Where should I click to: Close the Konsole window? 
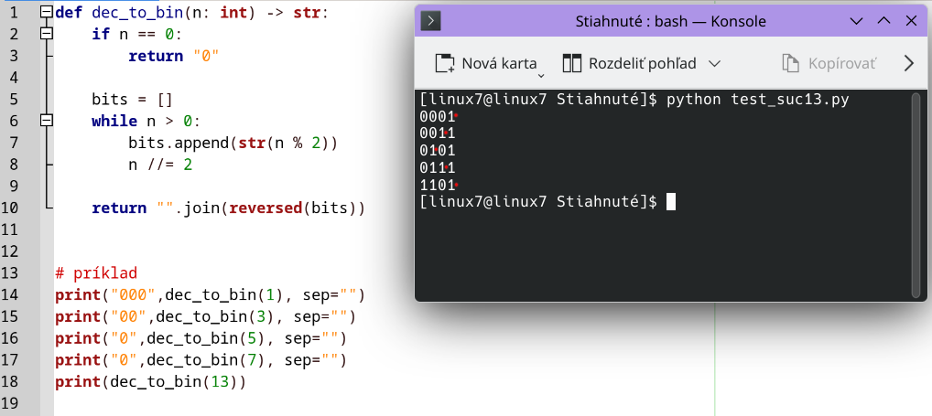click(911, 21)
